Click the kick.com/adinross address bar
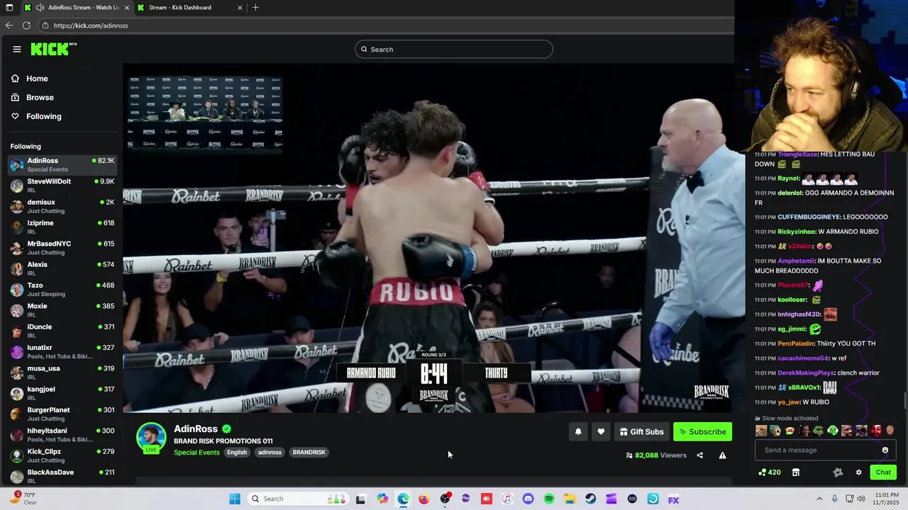The width and height of the screenshot is (908, 510). pos(387,25)
